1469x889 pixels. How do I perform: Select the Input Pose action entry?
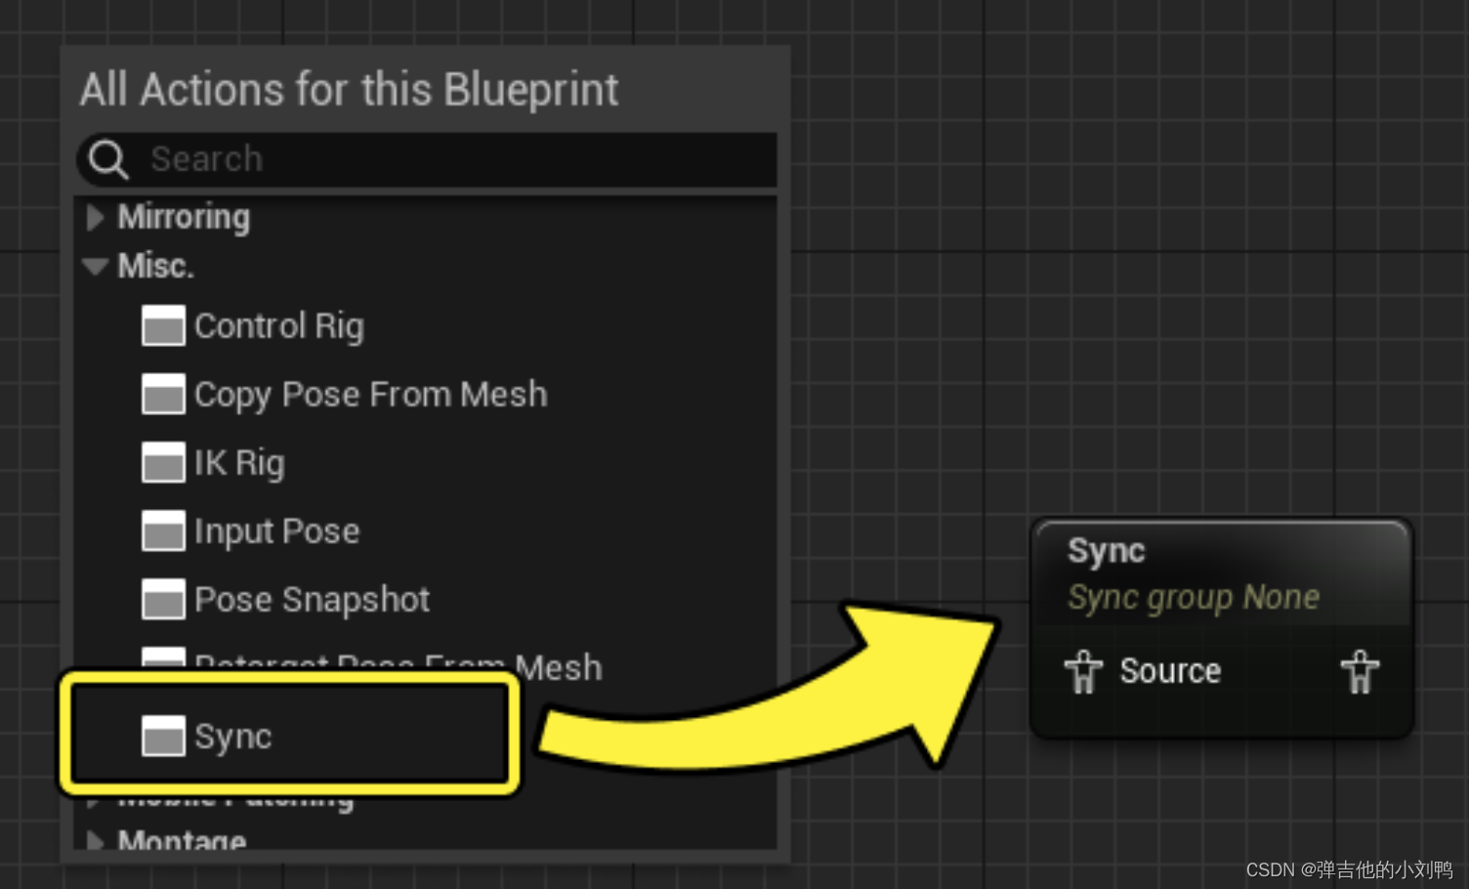point(276,531)
